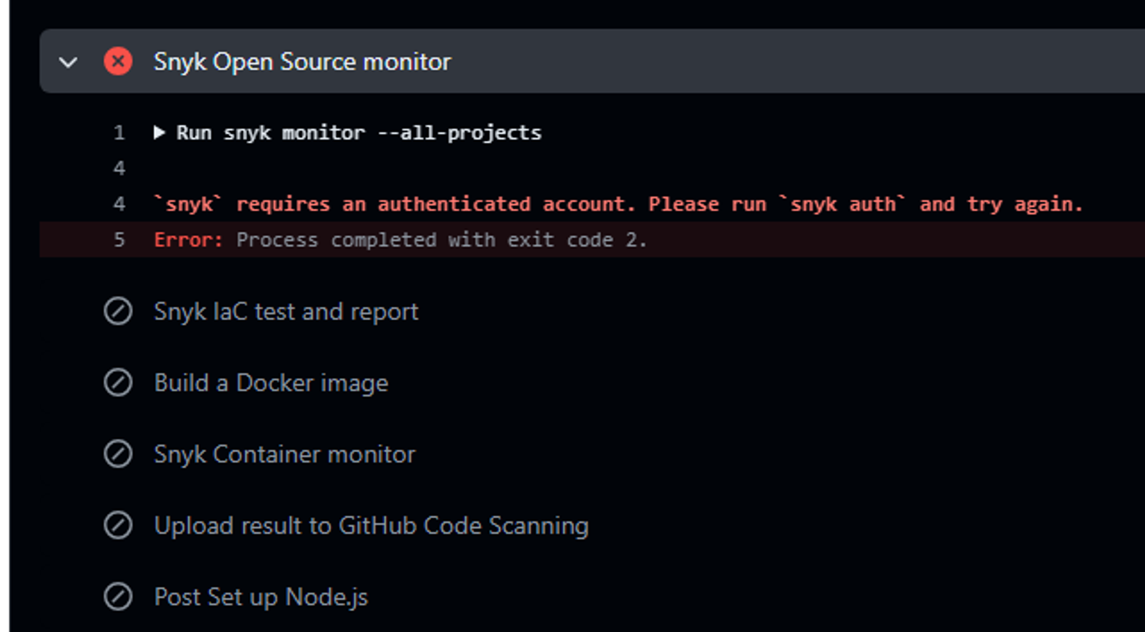Collapse the Snyk Open Source monitor step

point(68,62)
